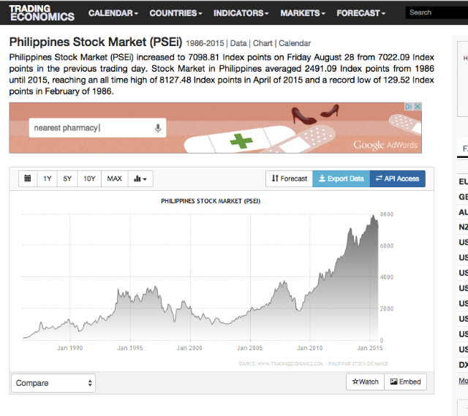Viewport: 468px width, 416px height.
Task: Open the Compare dropdown
Action: pyautogui.click(x=53, y=383)
